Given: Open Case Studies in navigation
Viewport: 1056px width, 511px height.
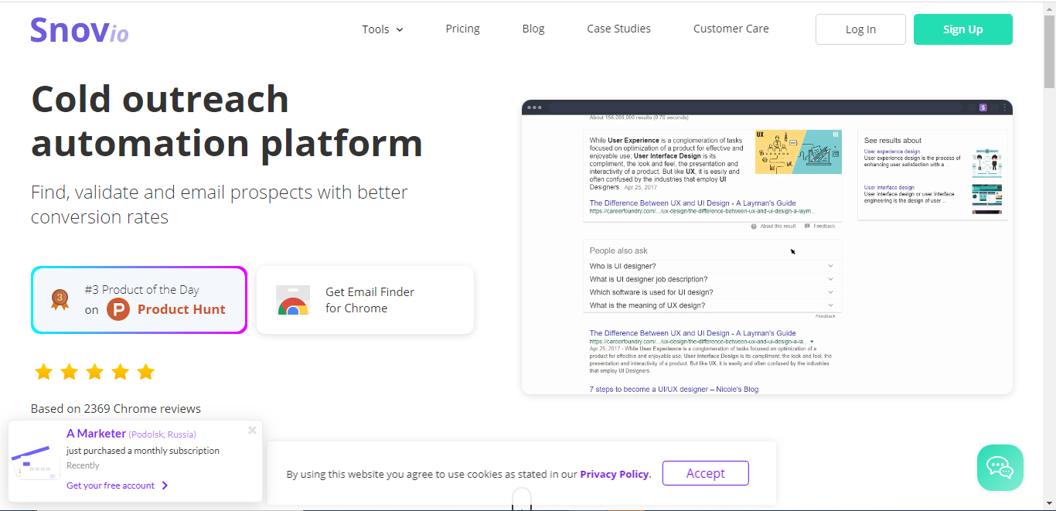Looking at the screenshot, I should (x=618, y=29).
